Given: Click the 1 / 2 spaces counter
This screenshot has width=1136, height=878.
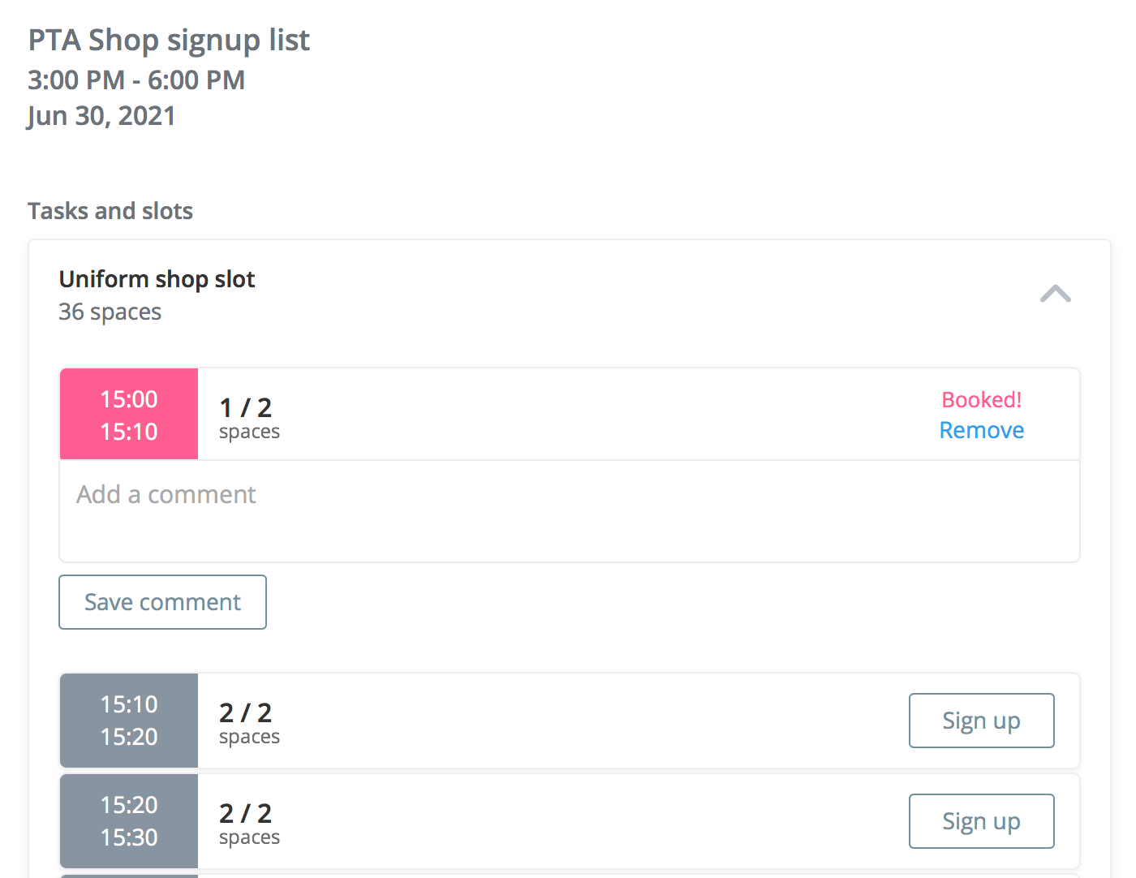Looking at the screenshot, I should pyautogui.click(x=247, y=417).
